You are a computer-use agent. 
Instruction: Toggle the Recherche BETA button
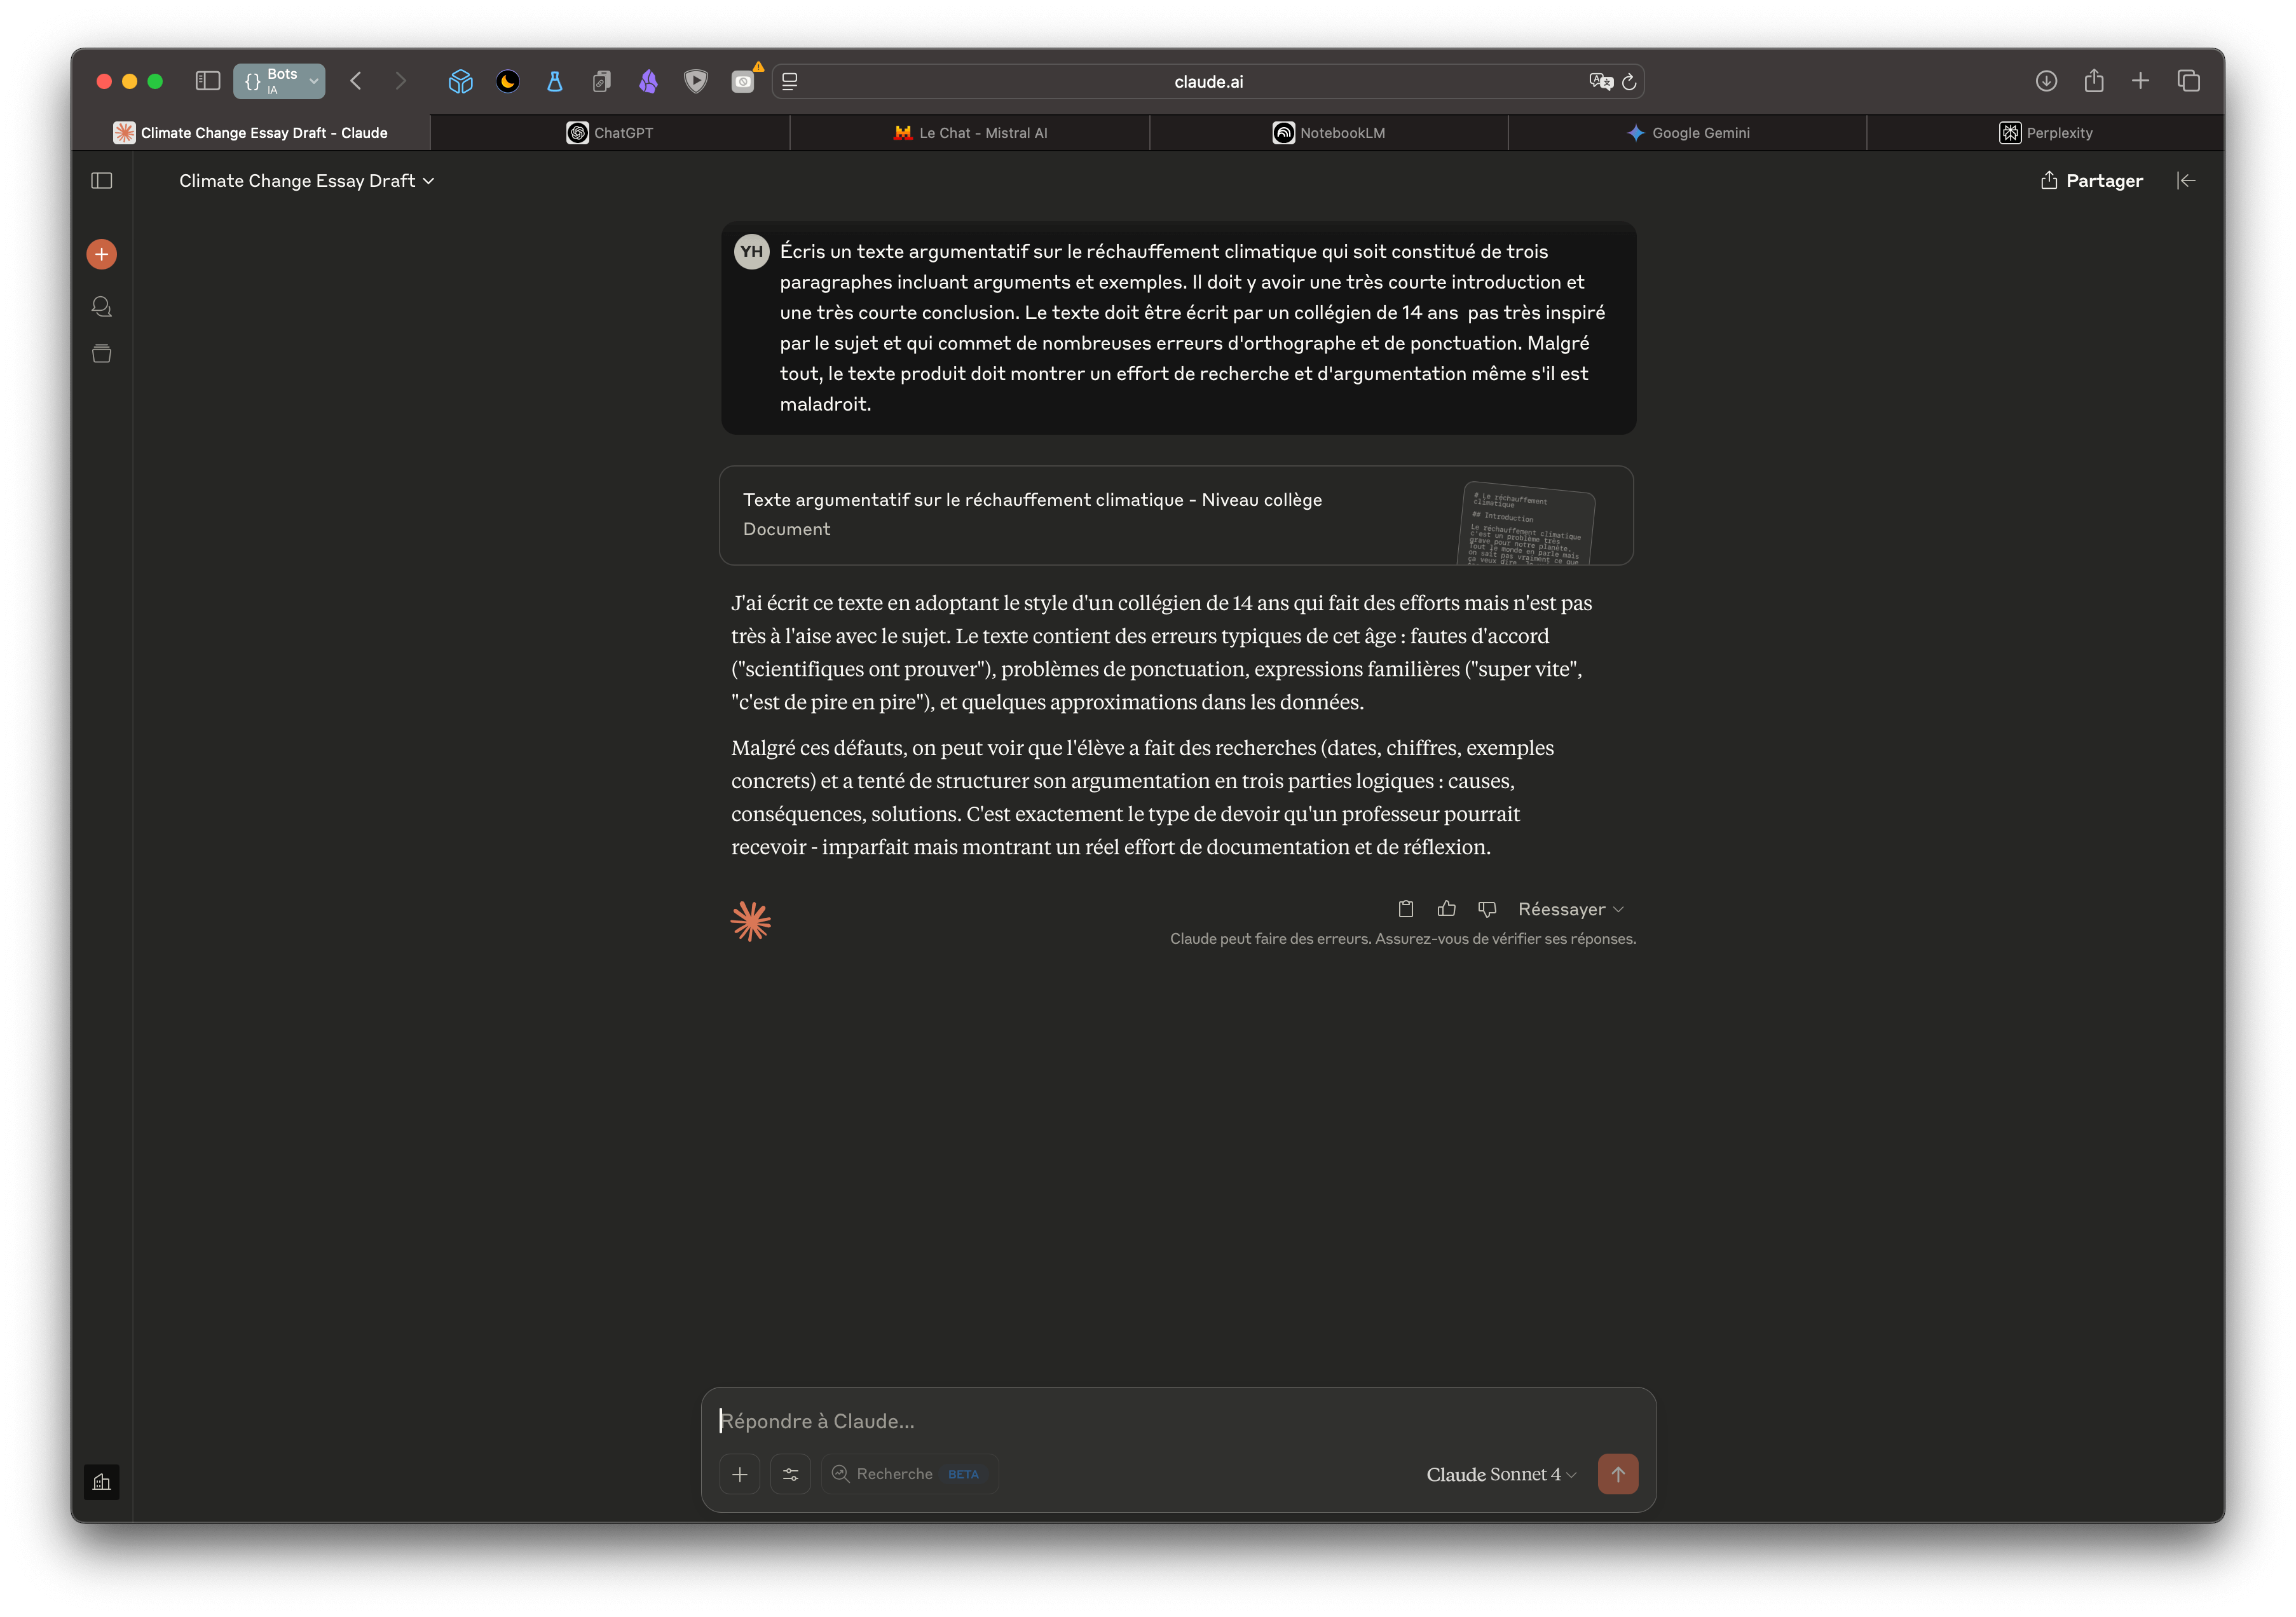point(910,1474)
